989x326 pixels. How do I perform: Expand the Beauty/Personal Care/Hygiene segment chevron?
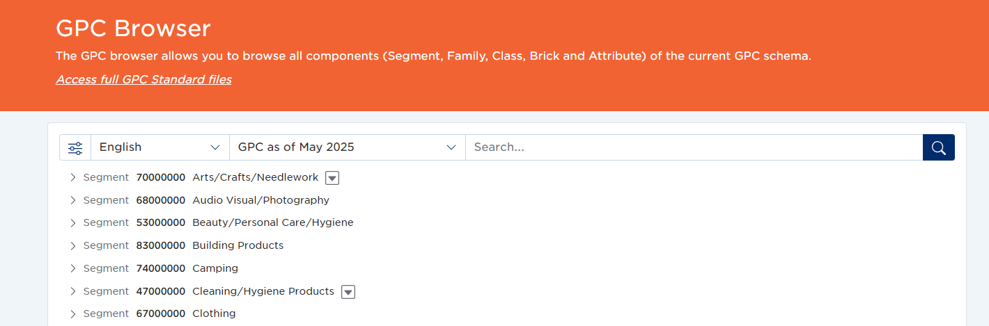point(72,223)
